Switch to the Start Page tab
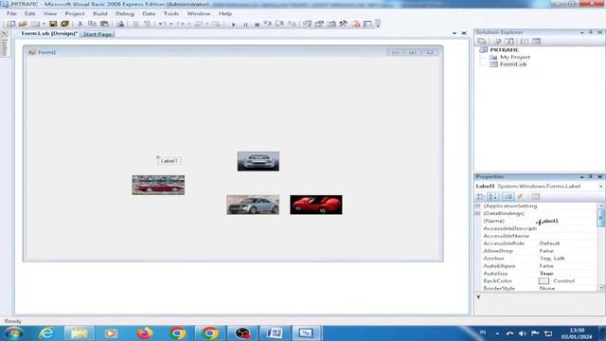The image size is (606, 341). 98,34
